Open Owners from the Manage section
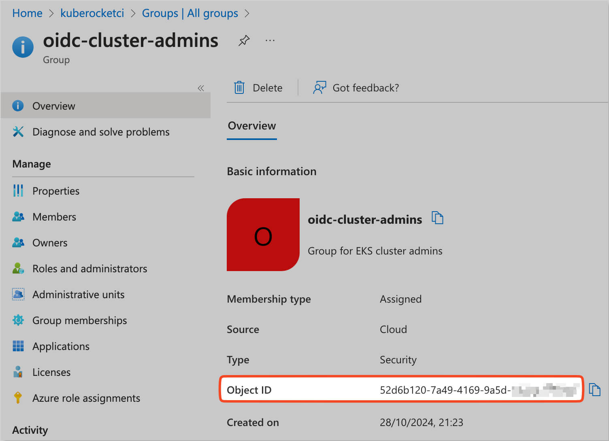 (x=50, y=243)
